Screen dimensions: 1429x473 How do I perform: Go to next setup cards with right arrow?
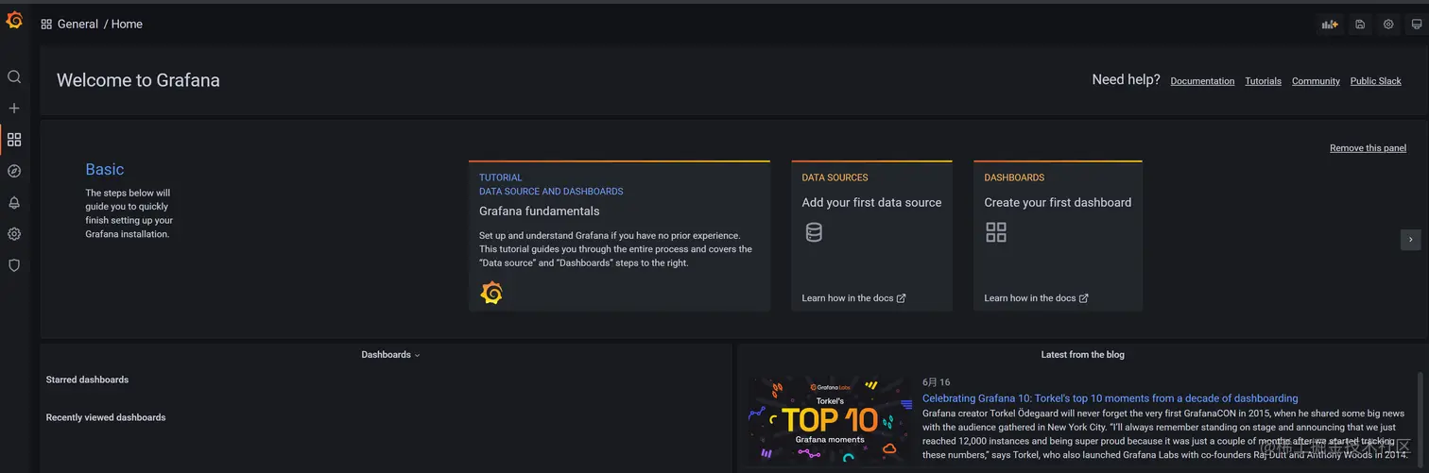(x=1410, y=240)
